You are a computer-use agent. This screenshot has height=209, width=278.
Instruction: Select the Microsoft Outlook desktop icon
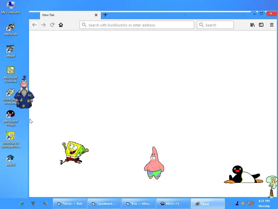11,75
